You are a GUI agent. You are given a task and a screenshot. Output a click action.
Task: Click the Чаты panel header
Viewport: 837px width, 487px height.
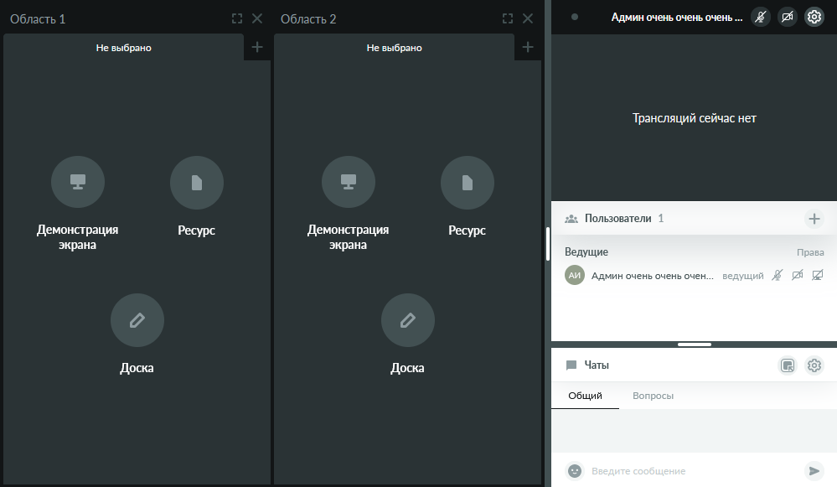click(694, 365)
